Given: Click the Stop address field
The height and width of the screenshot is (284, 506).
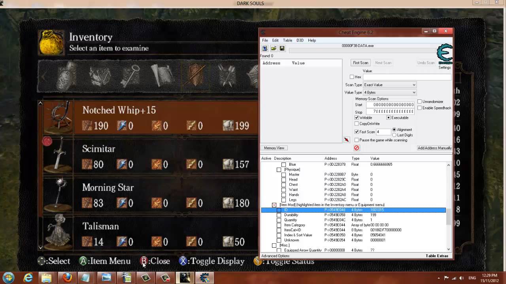Looking at the screenshot, I should pyautogui.click(x=390, y=112).
